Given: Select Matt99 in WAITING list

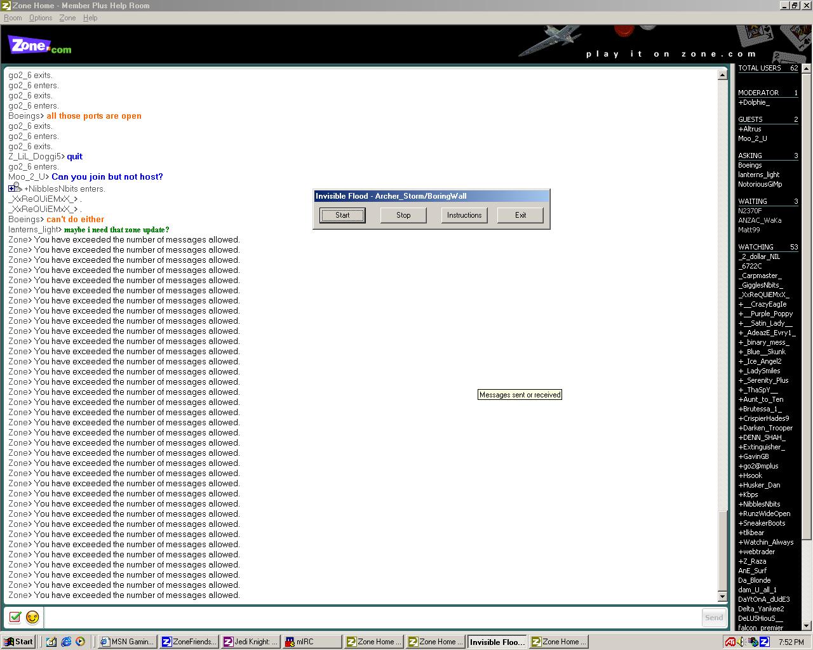Looking at the screenshot, I should coord(749,230).
